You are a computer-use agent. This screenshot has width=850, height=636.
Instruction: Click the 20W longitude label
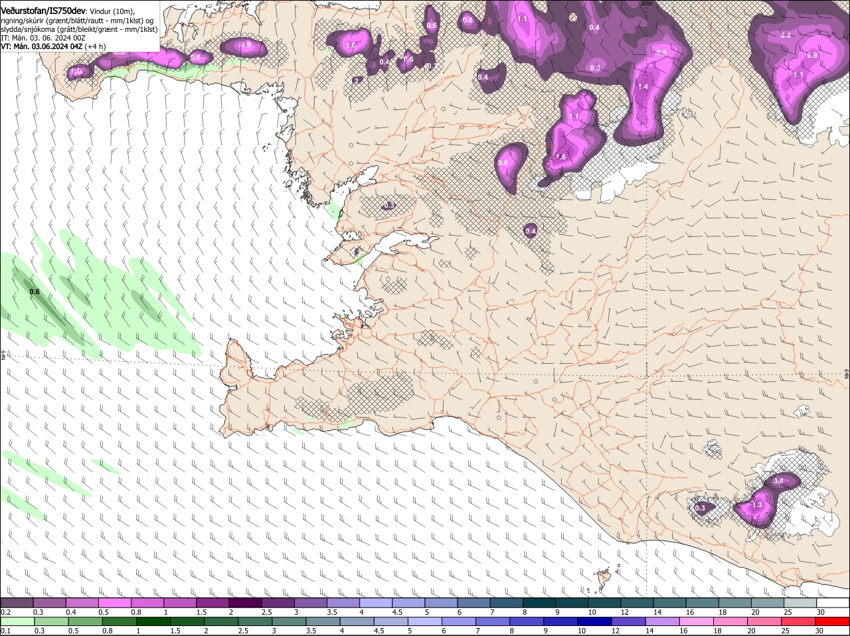point(647,3)
